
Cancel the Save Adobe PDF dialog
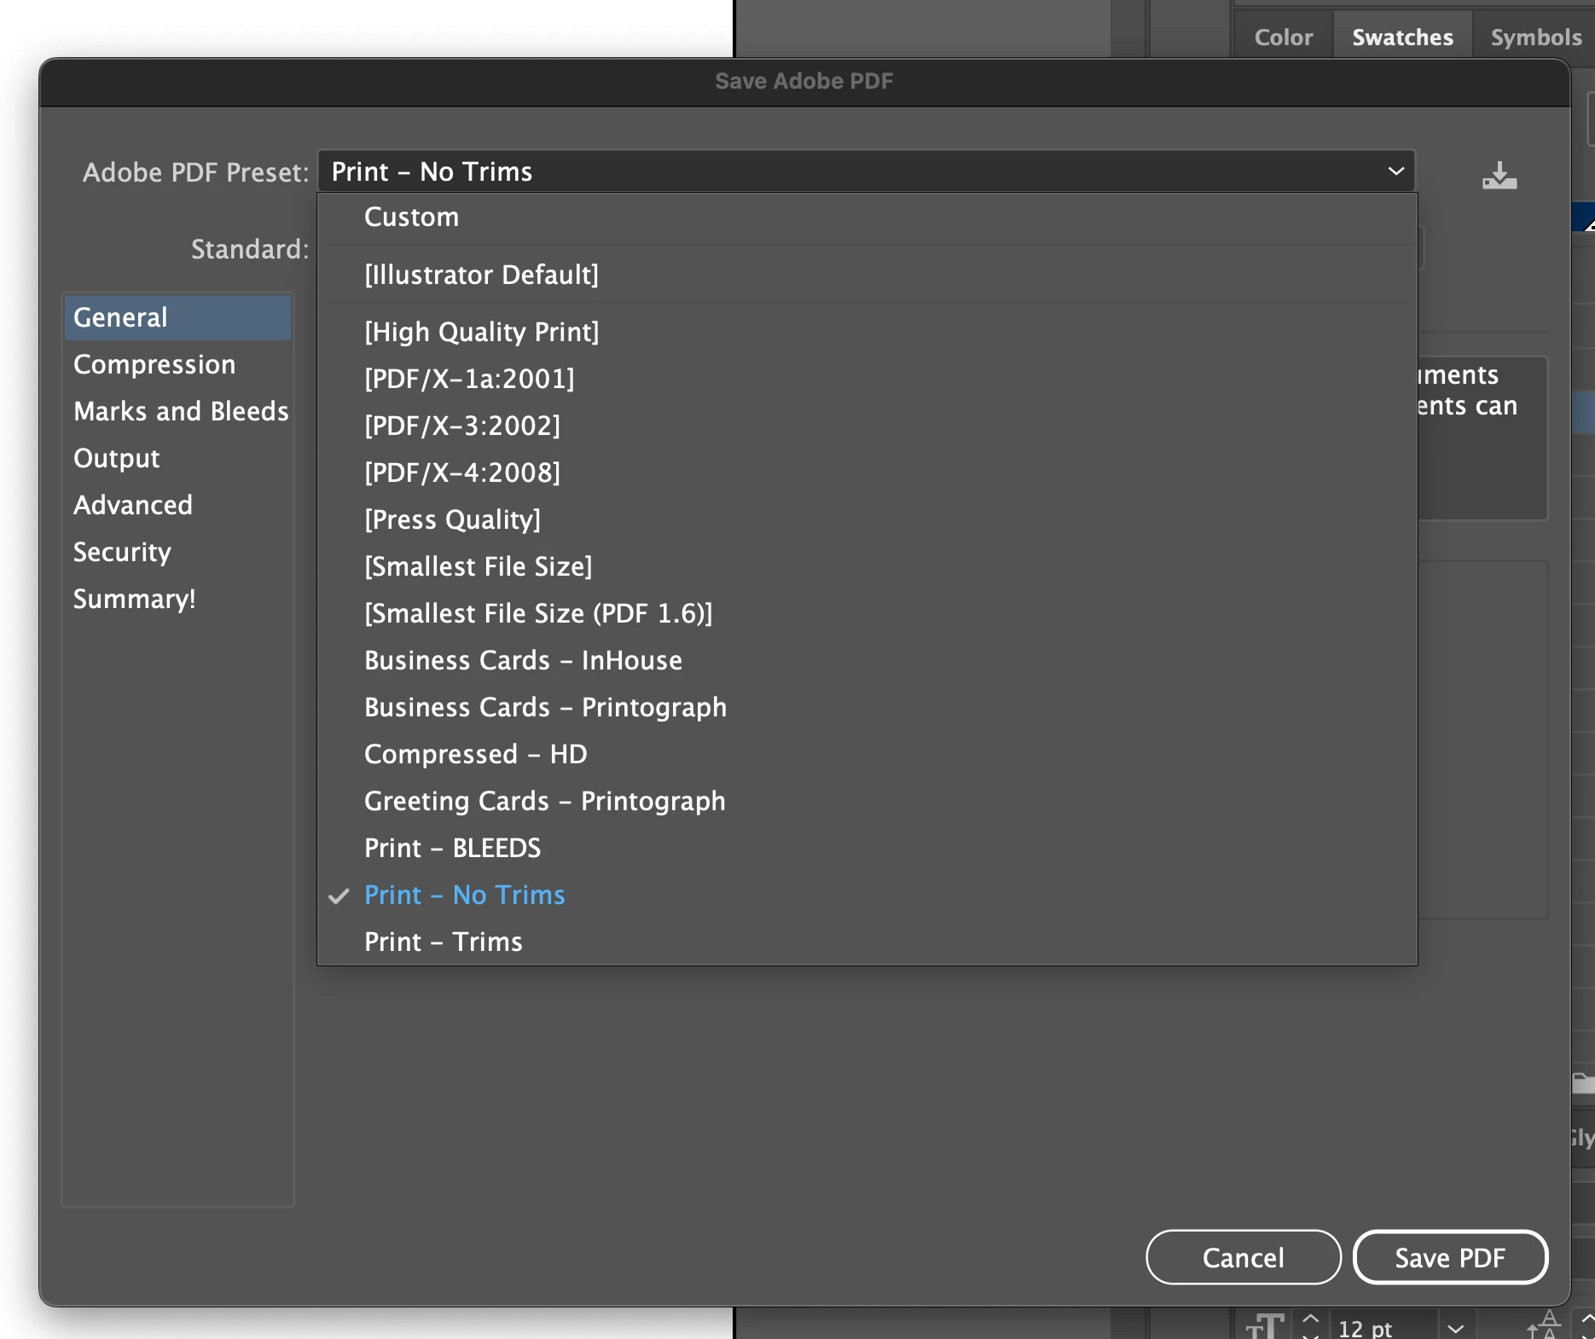click(x=1243, y=1257)
